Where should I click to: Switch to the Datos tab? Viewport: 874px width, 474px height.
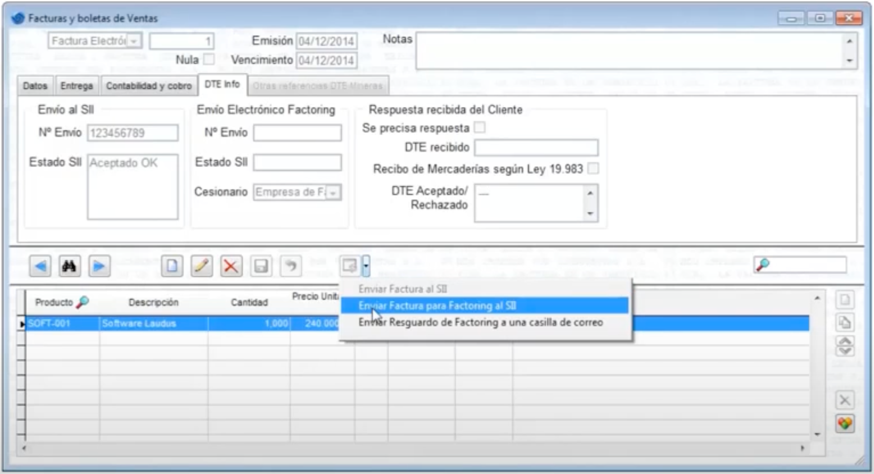tap(35, 86)
